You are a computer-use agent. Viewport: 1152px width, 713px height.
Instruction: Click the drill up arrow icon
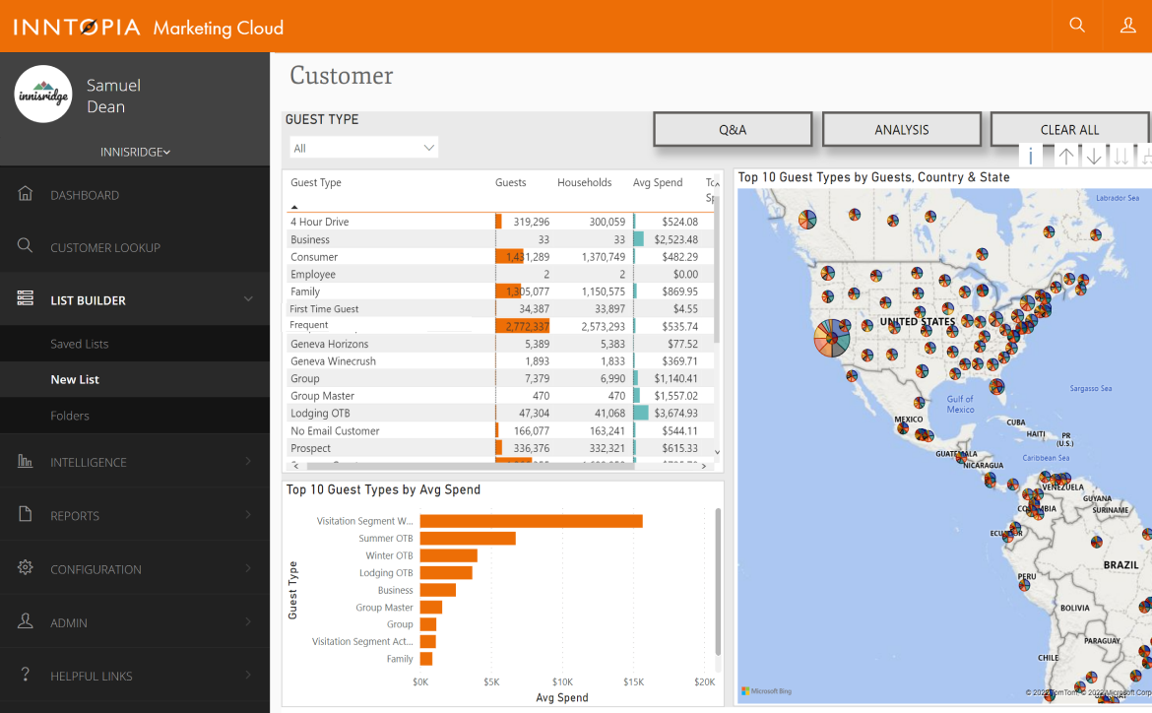[x=1066, y=157]
